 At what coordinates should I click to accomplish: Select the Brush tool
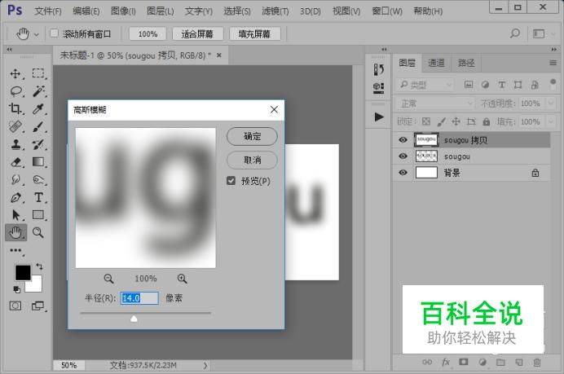coord(38,126)
